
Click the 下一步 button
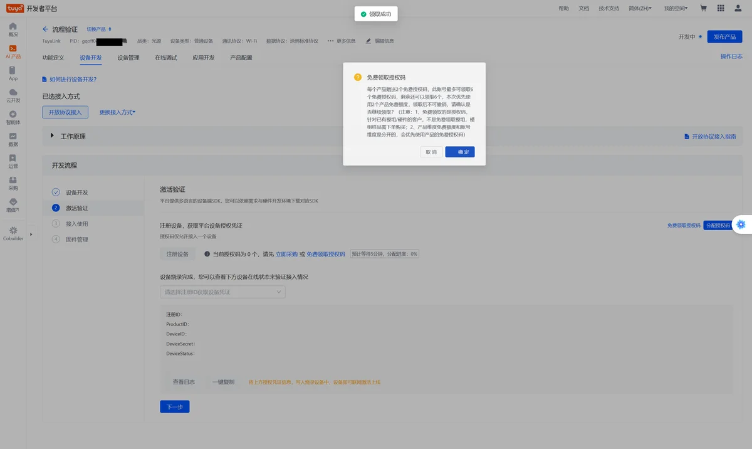[x=175, y=406]
